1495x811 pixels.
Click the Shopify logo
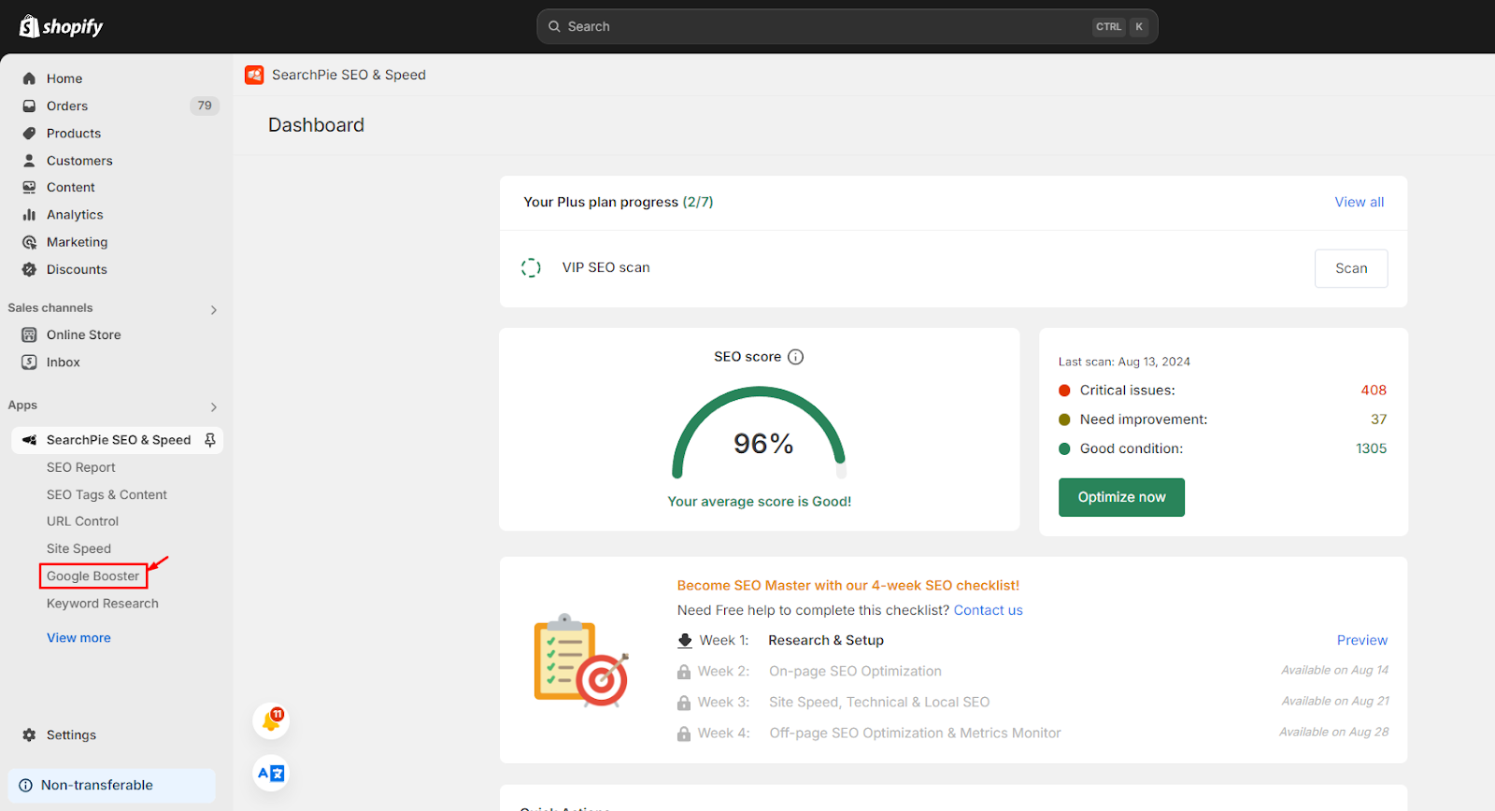[x=62, y=26]
